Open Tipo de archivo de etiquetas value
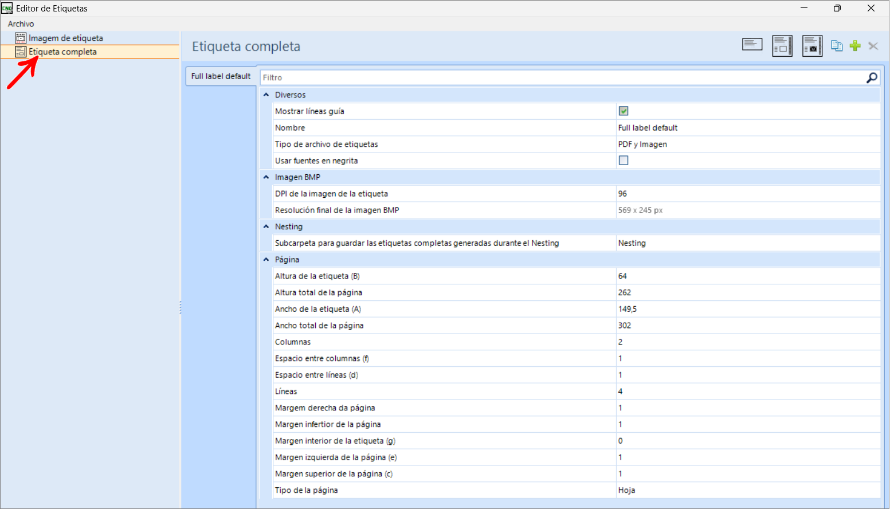890x509 pixels. (748, 144)
